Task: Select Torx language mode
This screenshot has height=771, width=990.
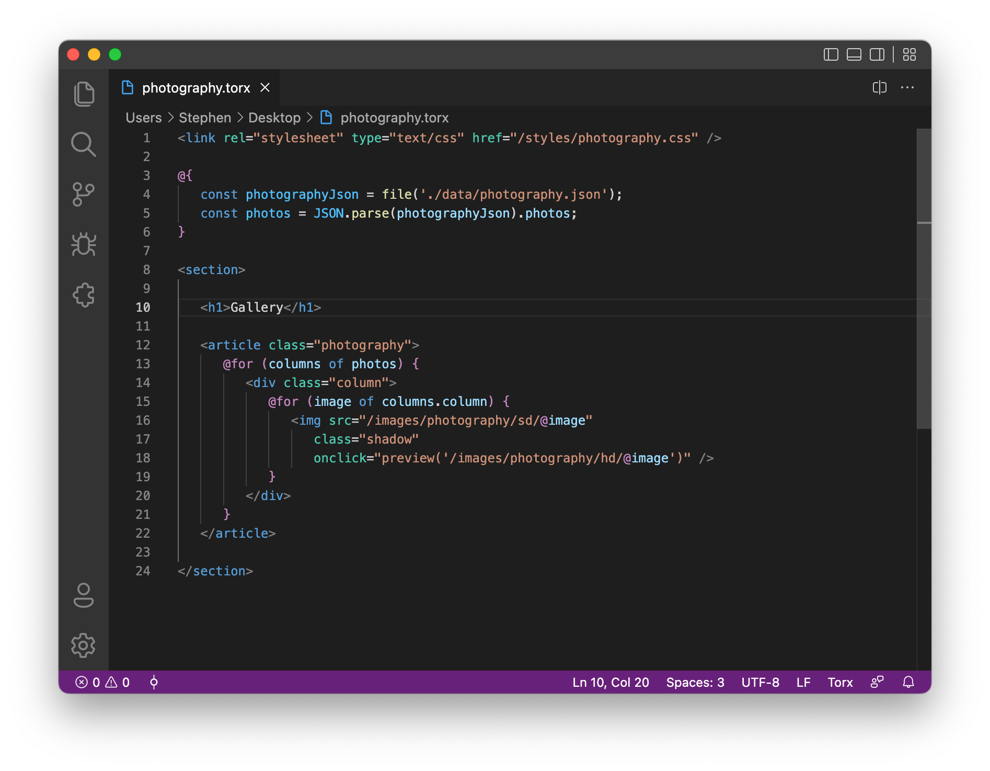Action: (840, 682)
